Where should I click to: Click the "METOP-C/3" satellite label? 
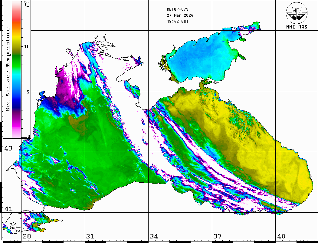[x=177, y=9]
